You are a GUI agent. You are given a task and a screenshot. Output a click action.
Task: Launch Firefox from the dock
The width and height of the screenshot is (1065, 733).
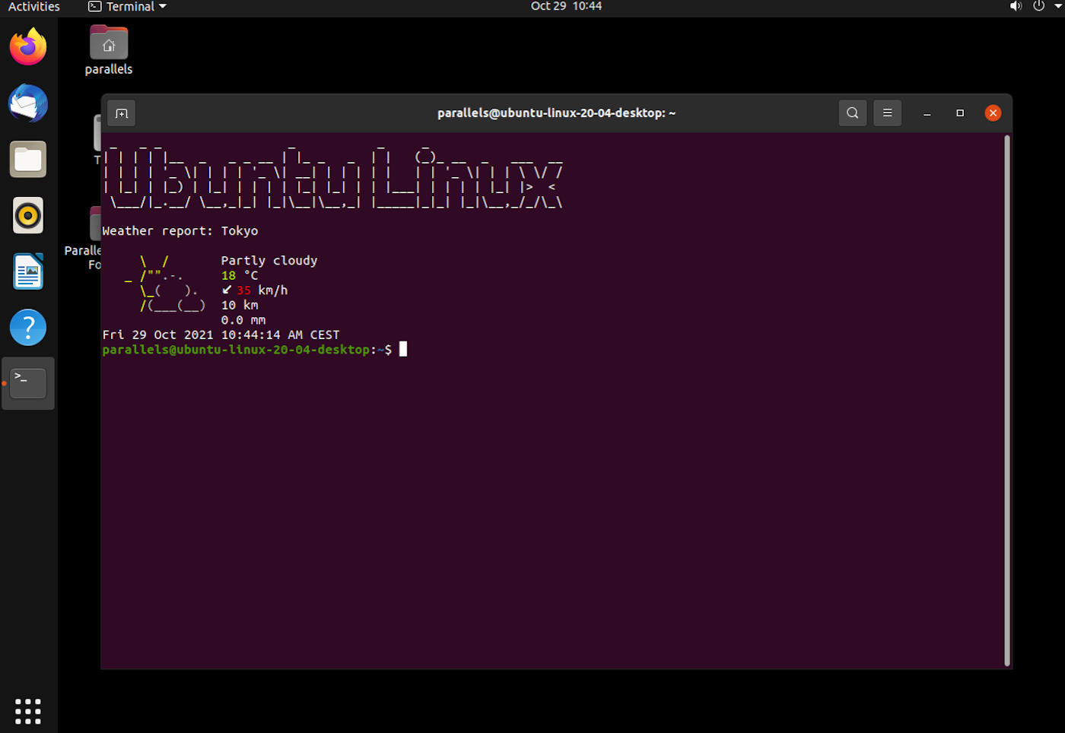point(28,47)
